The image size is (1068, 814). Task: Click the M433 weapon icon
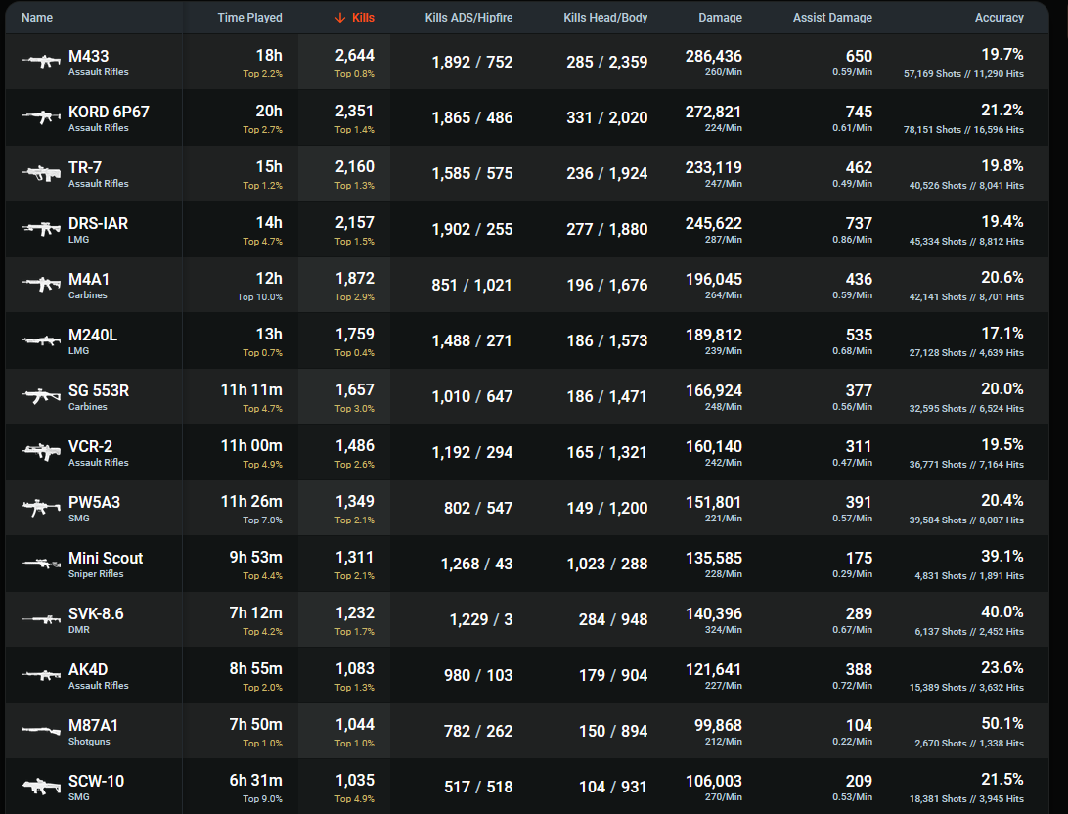41,62
